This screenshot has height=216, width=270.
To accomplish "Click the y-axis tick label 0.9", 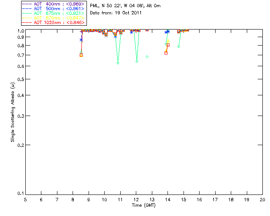I will 21,37.
